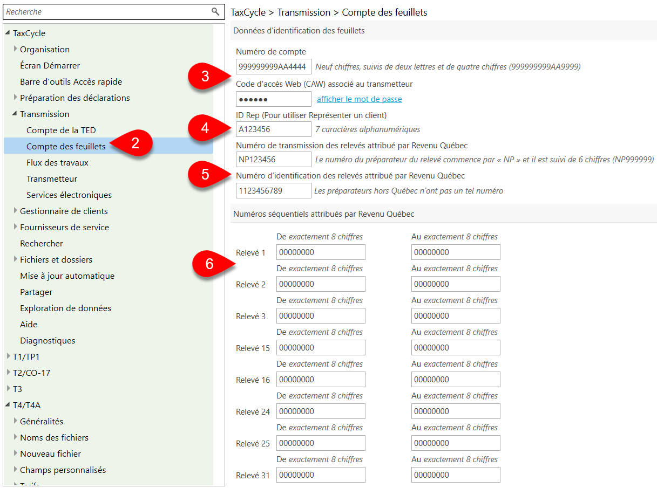Viewport: 657px width, 488px height.
Task: Click the Code d'accès Web password field
Action: pyautogui.click(x=274, y=99)
